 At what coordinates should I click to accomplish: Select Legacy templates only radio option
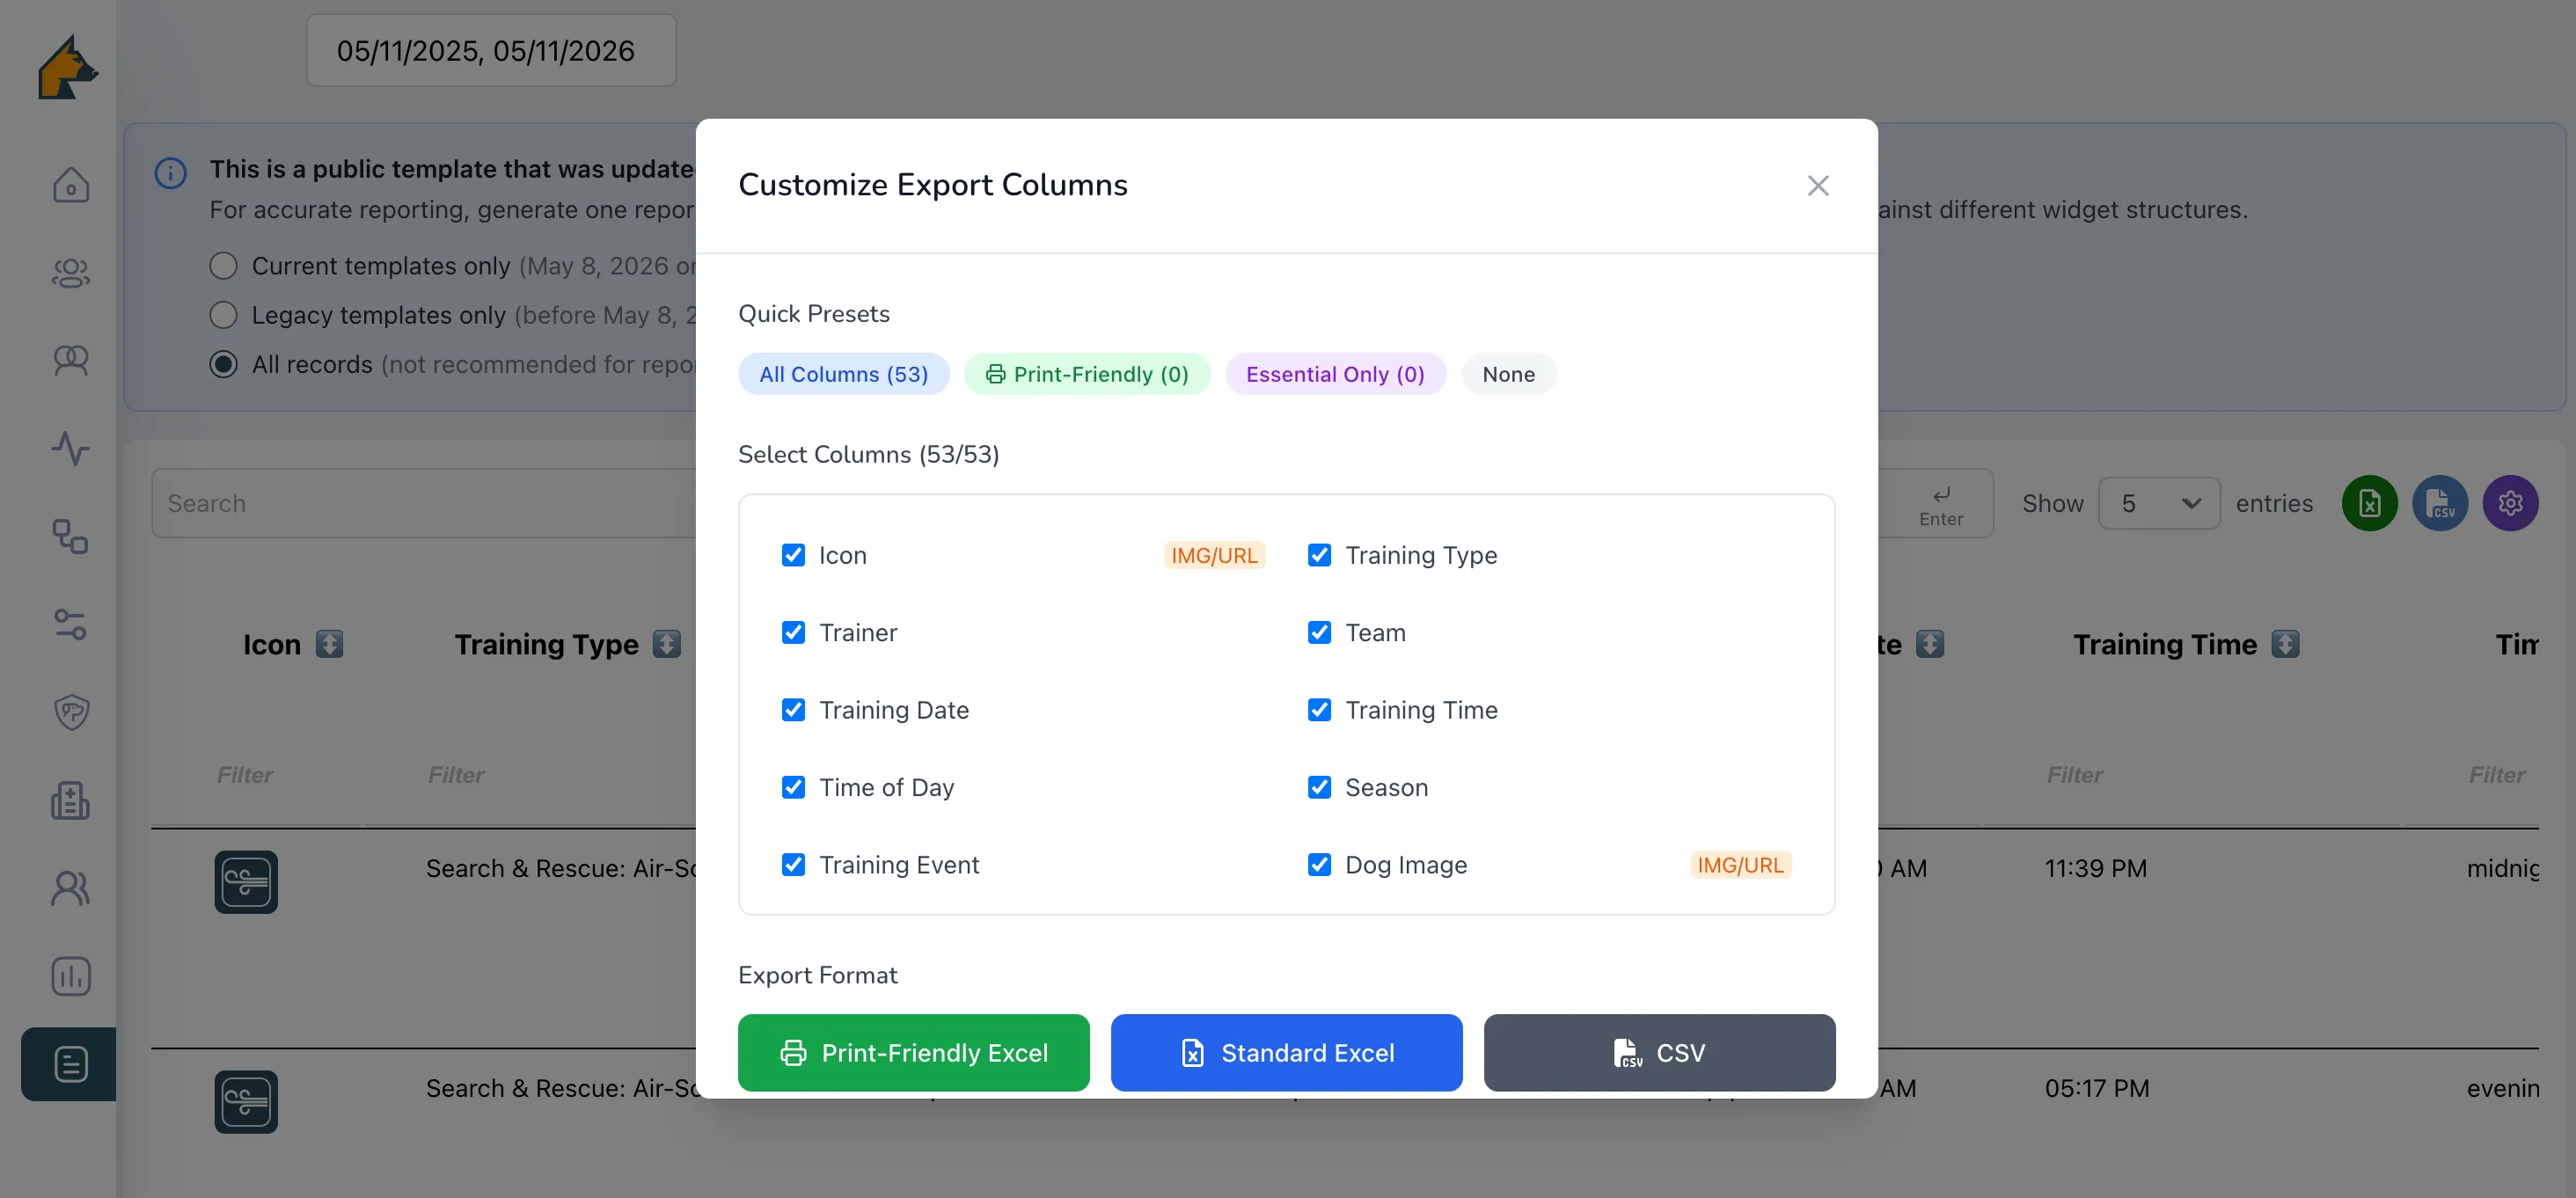tap(223, 315)
